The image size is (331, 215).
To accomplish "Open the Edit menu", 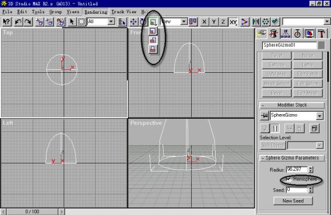I will click(22, 12).
